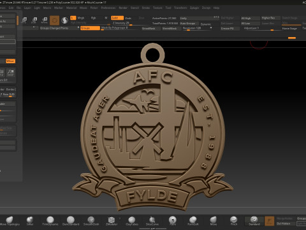Toggle the orange Groups button
Image resolution: width=306 pixels, height=230 pixels.
point(90,28)
